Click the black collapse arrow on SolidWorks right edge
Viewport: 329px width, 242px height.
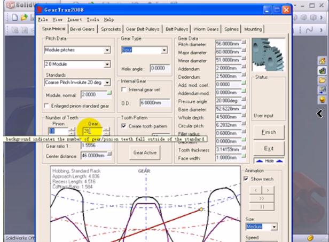coord(319,114)
